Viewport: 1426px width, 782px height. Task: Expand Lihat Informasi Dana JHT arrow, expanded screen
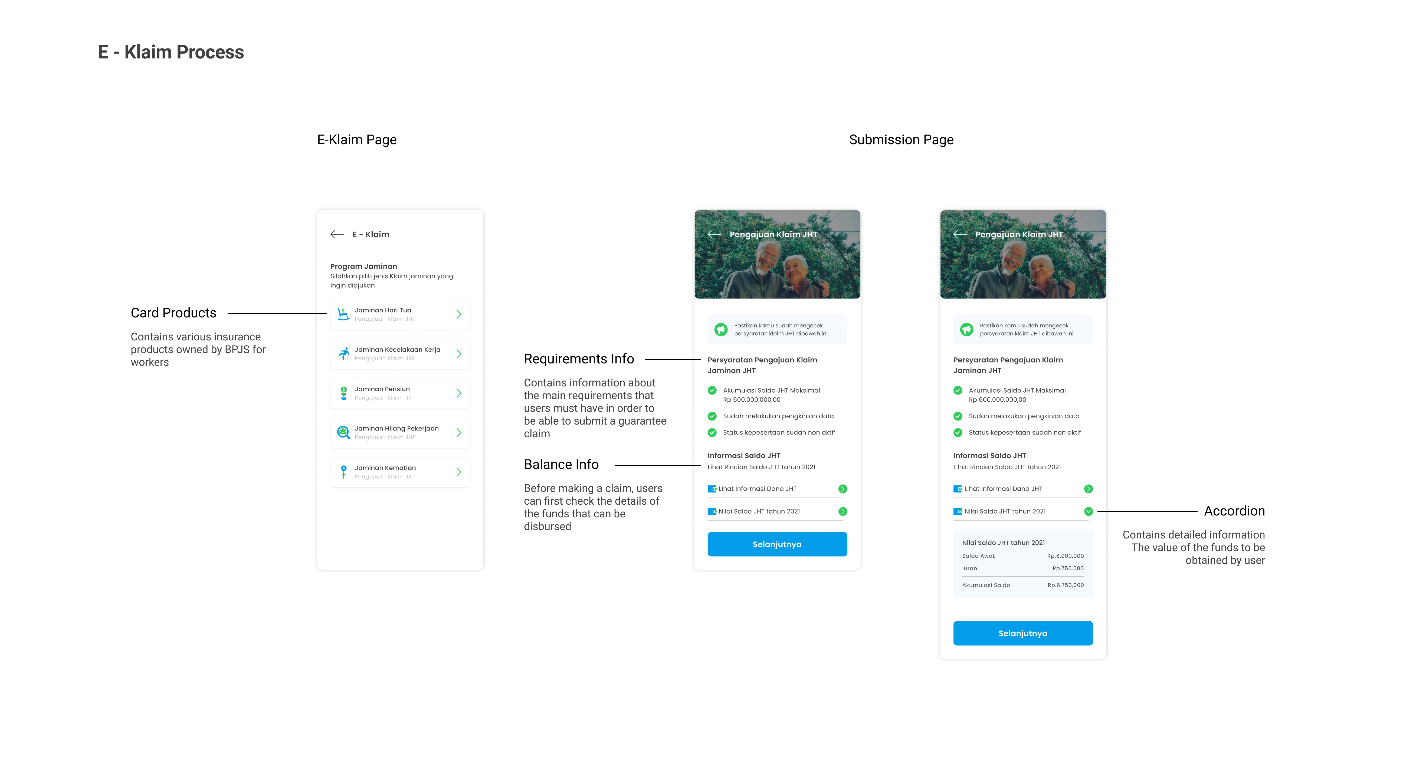click(x=1089, y=489)
